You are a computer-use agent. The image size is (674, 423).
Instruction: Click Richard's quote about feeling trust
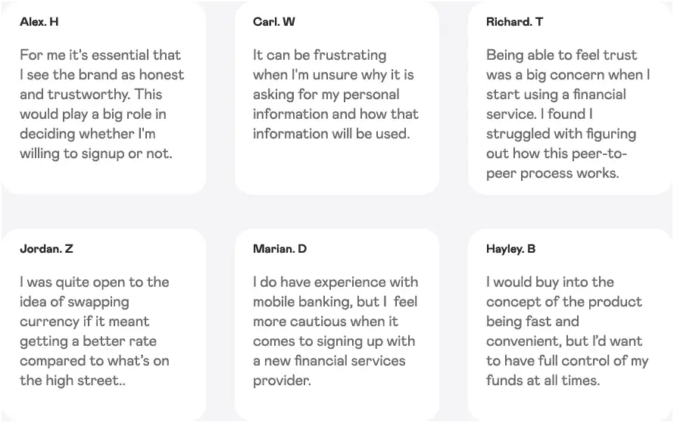click(x=568, y=114)
